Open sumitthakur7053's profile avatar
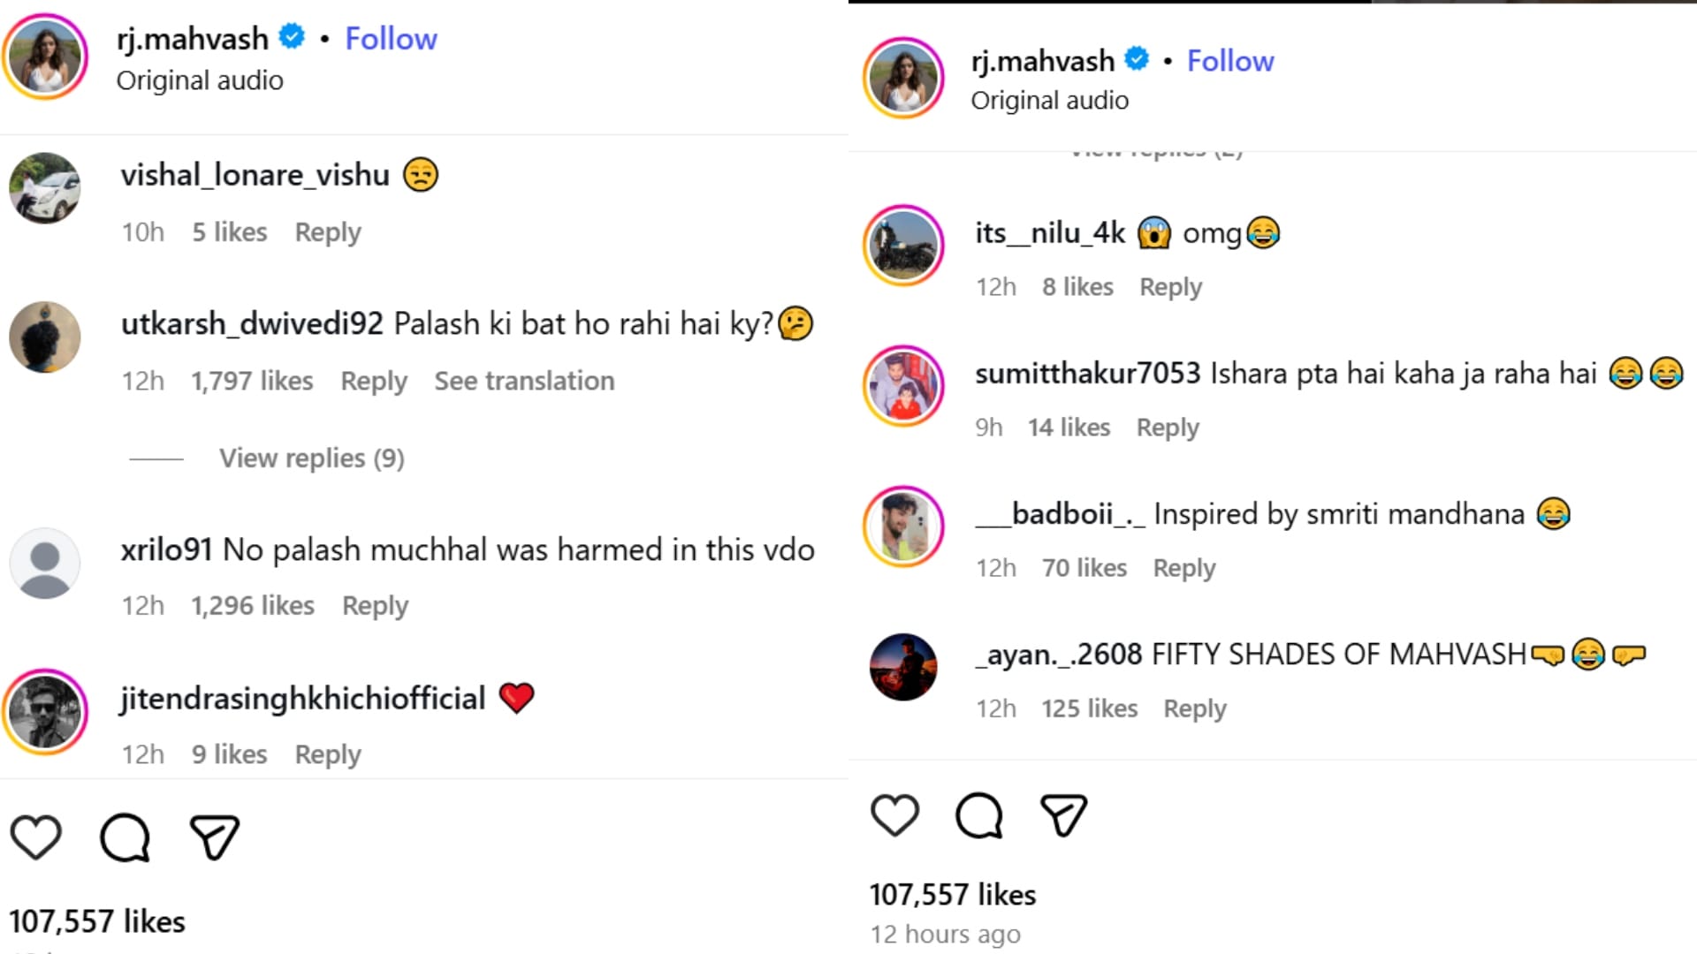Screen dimensions: 1697x954 click(903, 386)
